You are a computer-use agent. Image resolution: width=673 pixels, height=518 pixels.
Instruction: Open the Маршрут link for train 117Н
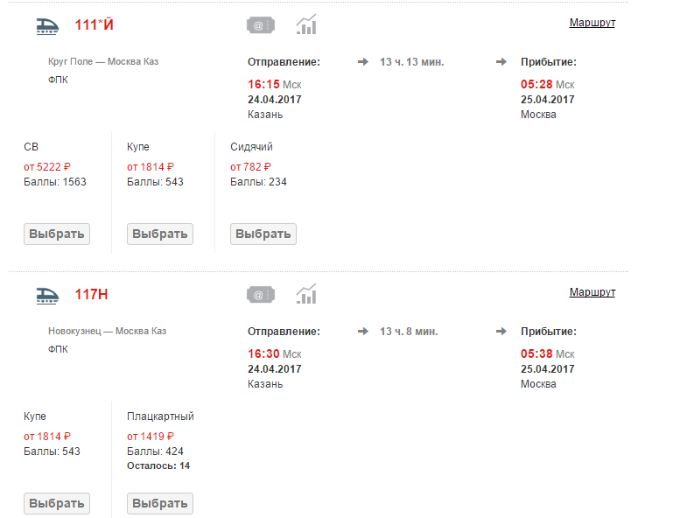[592, 292]
